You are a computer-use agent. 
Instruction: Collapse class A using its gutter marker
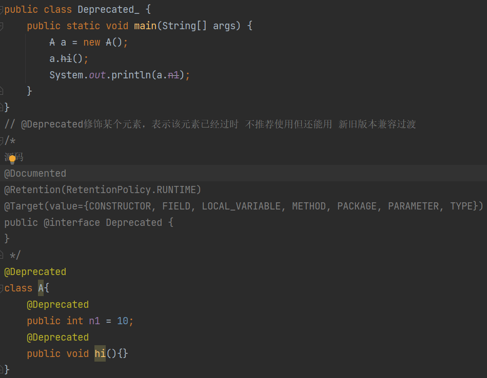pyautogui.click(x=1, y=288)
